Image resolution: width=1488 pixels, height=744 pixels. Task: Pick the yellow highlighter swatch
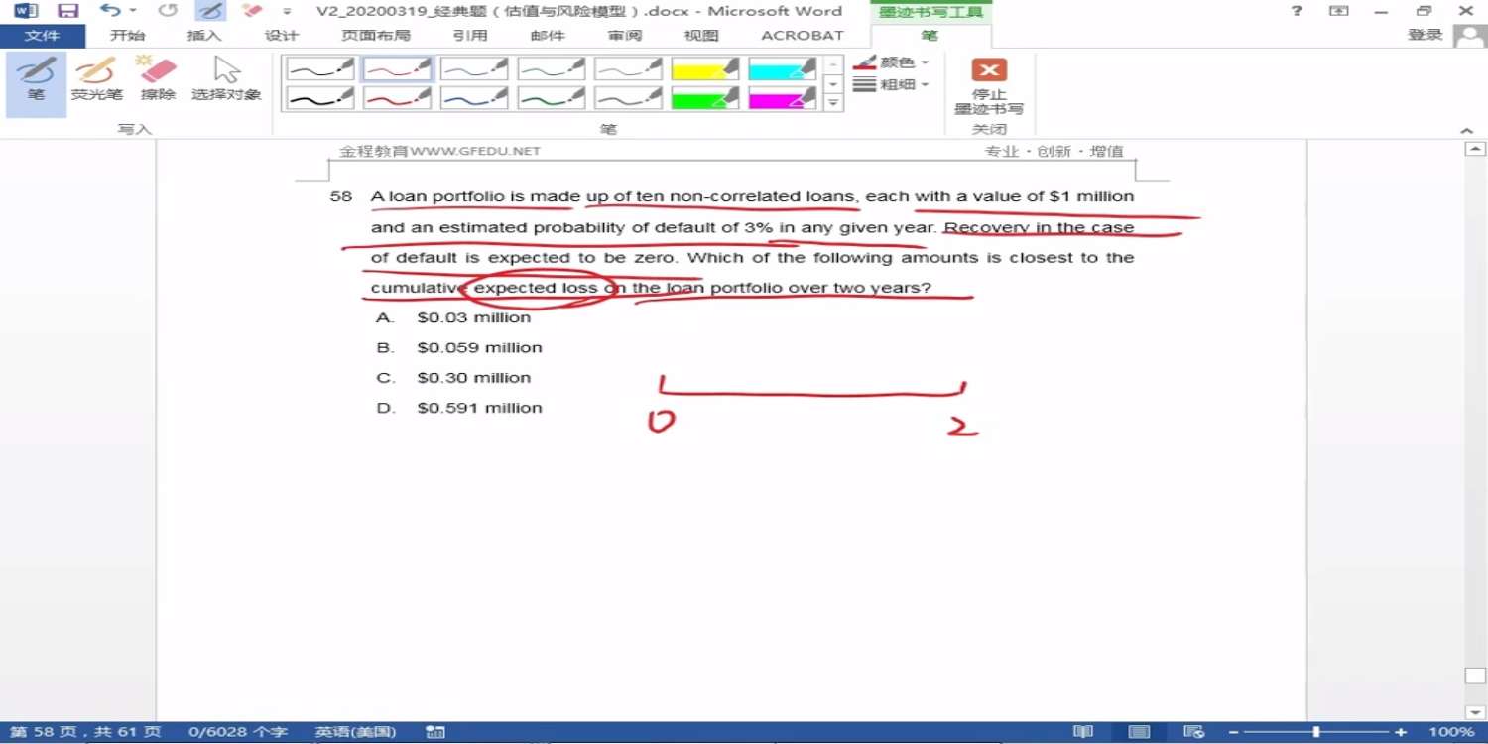705,68
